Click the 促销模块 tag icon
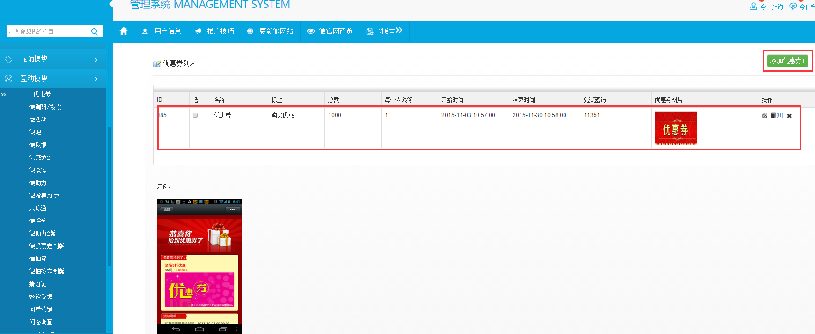This screenshot has height=334, width=815. (8, 59)
